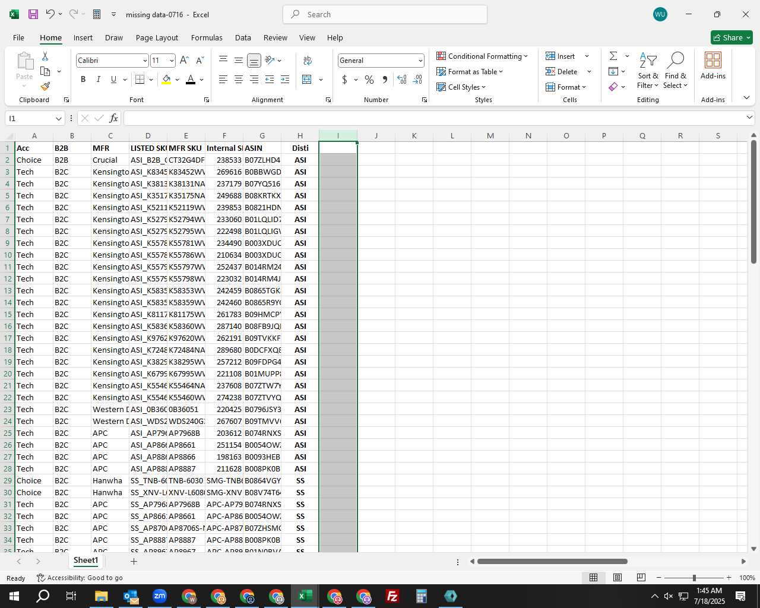Expand Format as Table menu
Screen dimensions: 760x608
[470, 71]
